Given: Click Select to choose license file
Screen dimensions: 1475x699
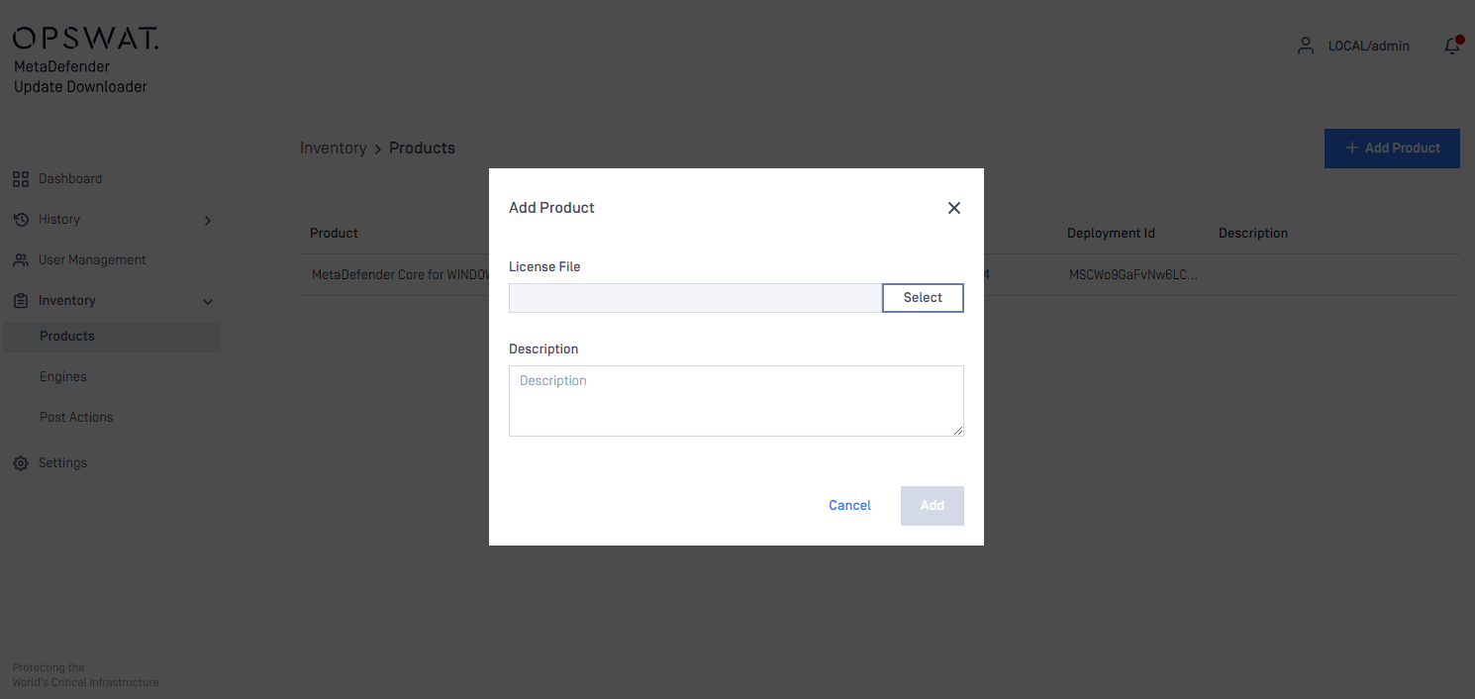Looking at the screenshot, I should (923, 298).
